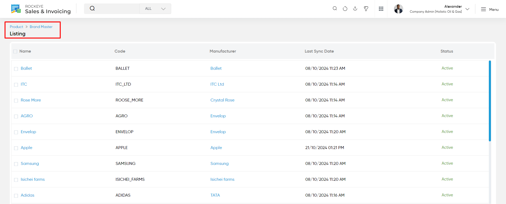Check the ITC row checkbox
Screen dimensions: 506x204
[x=16, y=85]
